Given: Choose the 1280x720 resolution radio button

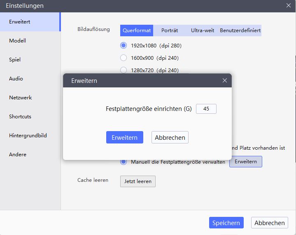Looking at the screenshot, I should [124, 70].
